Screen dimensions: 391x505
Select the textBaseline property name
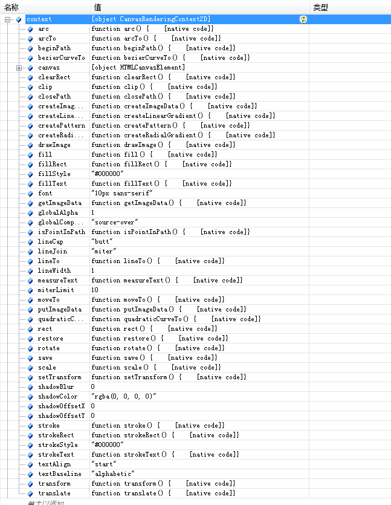[x=60, y=474]
